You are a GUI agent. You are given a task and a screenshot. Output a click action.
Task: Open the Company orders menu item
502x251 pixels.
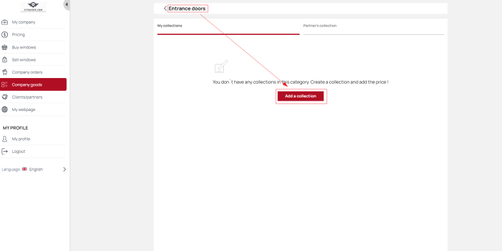point(32,72)
